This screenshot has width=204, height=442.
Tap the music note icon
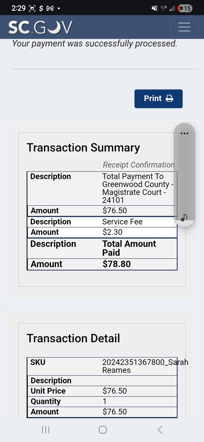[184, 218]
